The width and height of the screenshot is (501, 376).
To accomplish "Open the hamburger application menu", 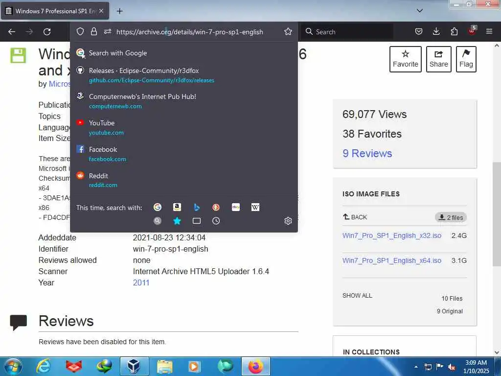I will tap(489, 31).
